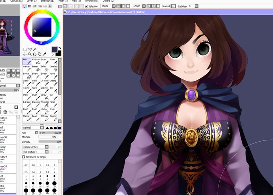This screenshot has width=273, height=195.
Task: Select brush size 0.7 preset
Action: 26,164
